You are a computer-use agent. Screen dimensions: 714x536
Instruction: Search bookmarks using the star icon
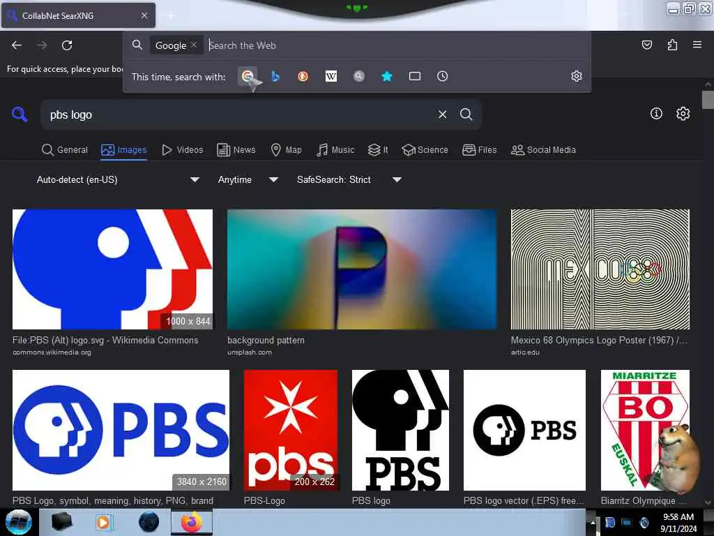tap(386, 76)
